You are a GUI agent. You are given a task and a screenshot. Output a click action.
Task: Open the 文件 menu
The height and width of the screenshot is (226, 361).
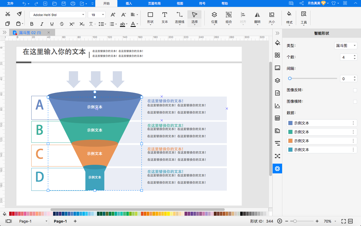click(10, 3)
